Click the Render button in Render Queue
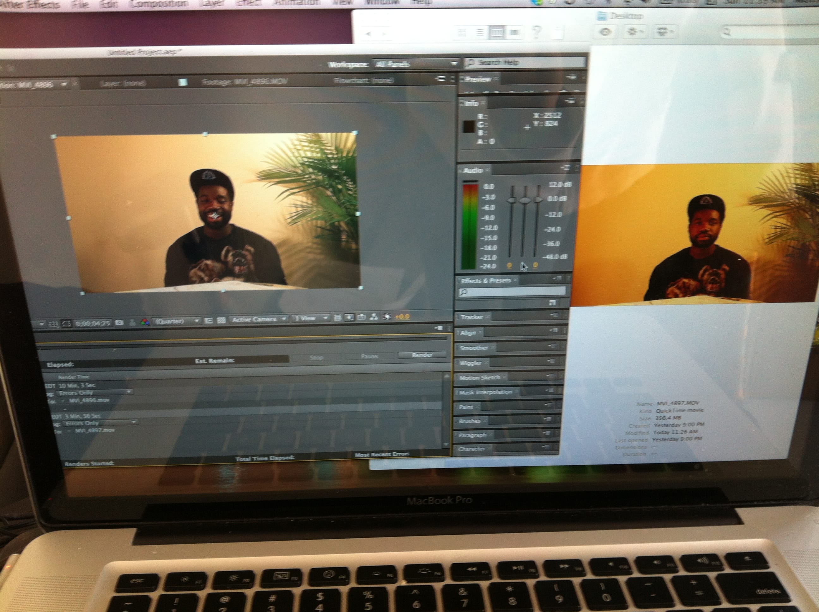This screenshot has width=819, height=612. point(422,355)
